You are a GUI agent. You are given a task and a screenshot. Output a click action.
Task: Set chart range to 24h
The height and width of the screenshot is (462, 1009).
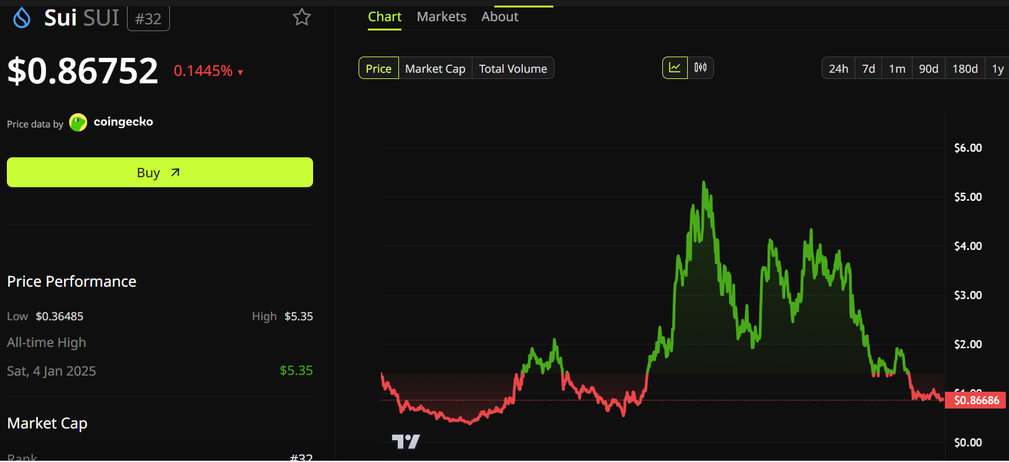tap(838, 68)
